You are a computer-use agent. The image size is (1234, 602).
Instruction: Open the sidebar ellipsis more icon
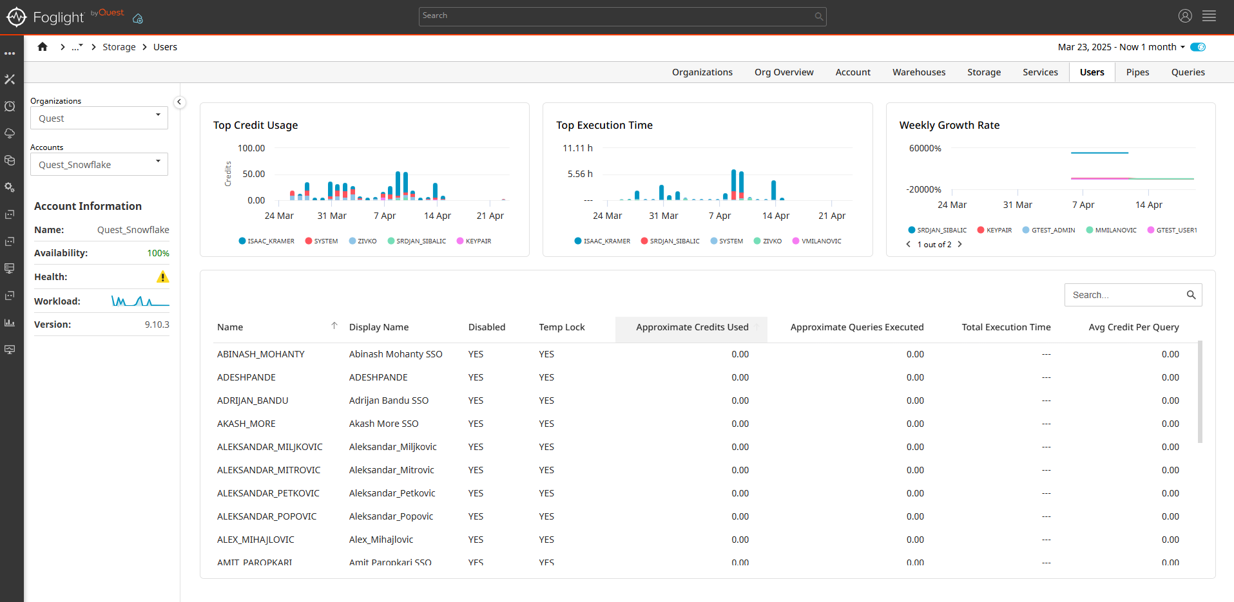[x=10, y=53]
